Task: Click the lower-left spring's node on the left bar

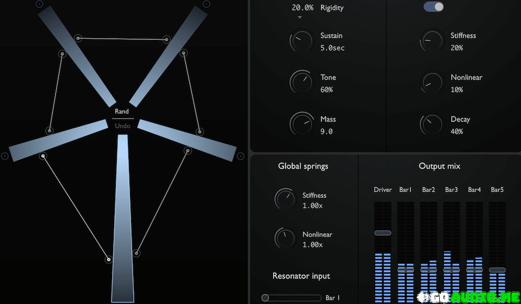Action: click(43, 155)
